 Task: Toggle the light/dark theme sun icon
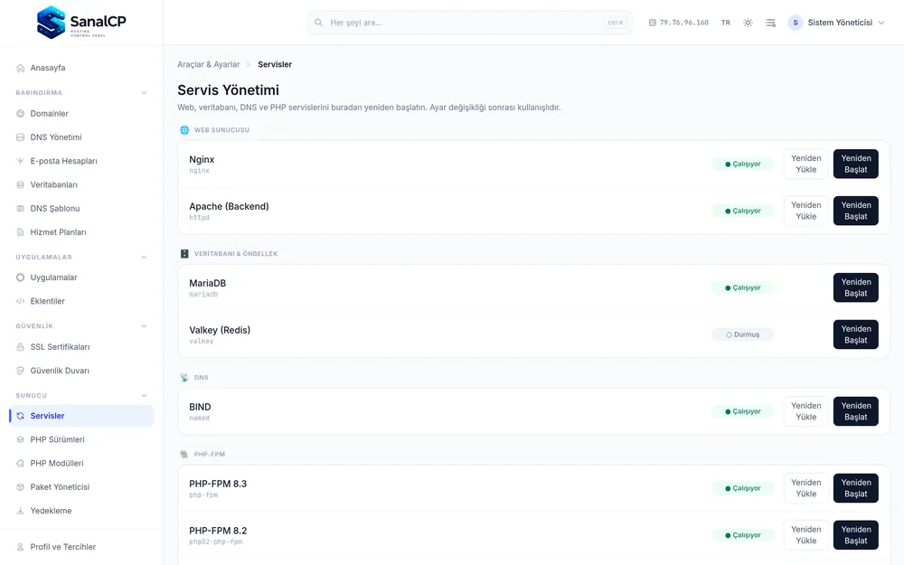[x=748, y=23]
